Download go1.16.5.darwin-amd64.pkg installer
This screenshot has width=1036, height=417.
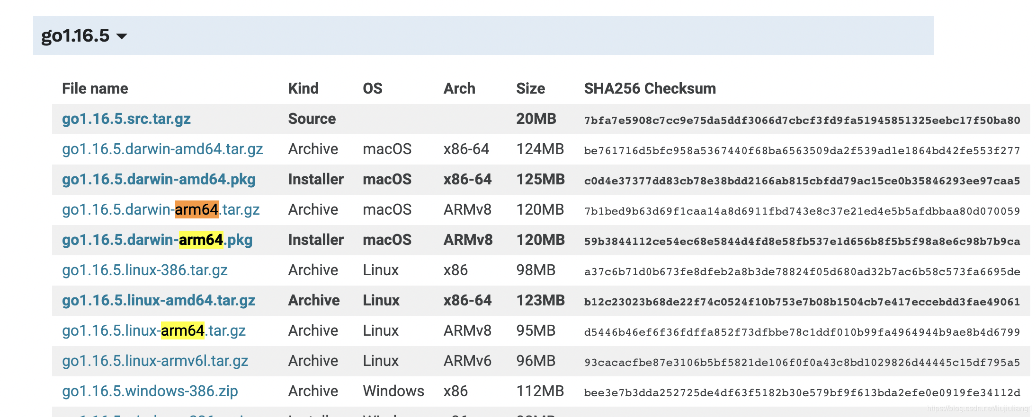pos(159,179)
